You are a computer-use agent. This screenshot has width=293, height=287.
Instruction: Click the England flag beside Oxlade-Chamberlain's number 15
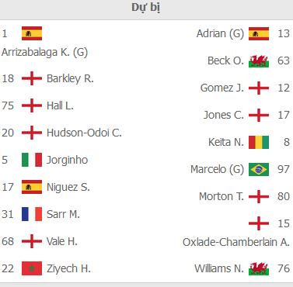point(259,223)
